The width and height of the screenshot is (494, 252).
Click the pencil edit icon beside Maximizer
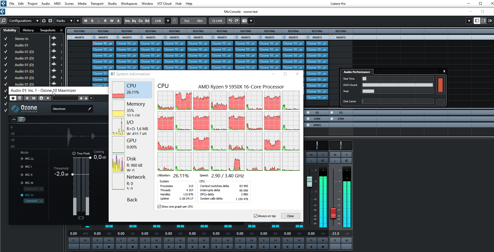90,109
